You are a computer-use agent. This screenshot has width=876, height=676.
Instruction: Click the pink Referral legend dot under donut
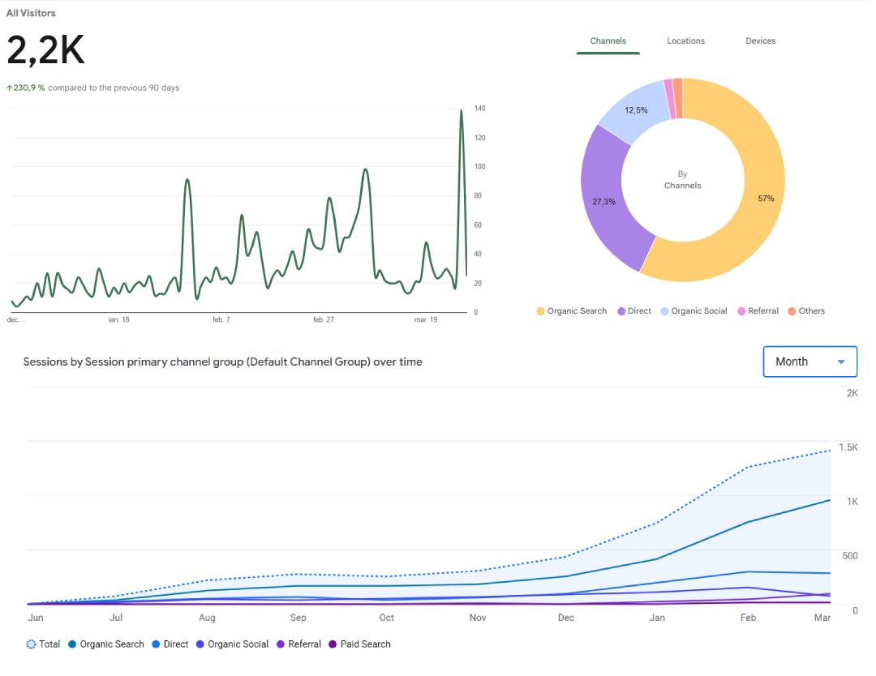(x=741, y=311)
